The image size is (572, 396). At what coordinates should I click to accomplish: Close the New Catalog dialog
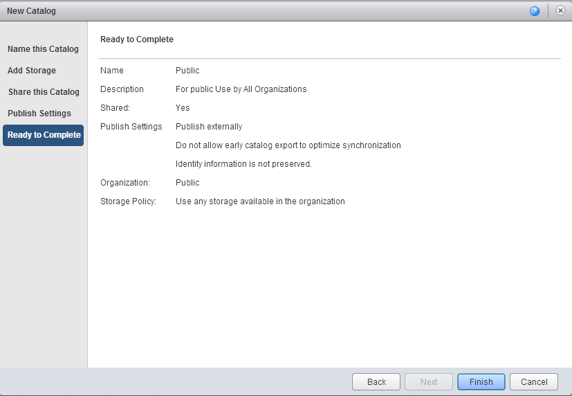[x=560, y=11]
